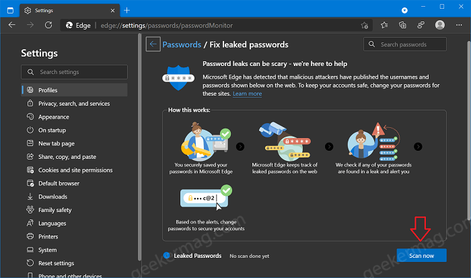Open Profiles settings section
The width and height of the screenshot is (471, 278).
tap(74, 90)
